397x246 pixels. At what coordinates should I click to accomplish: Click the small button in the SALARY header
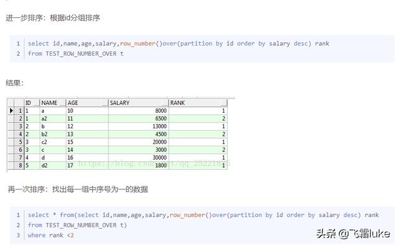[x=166, y=103]
